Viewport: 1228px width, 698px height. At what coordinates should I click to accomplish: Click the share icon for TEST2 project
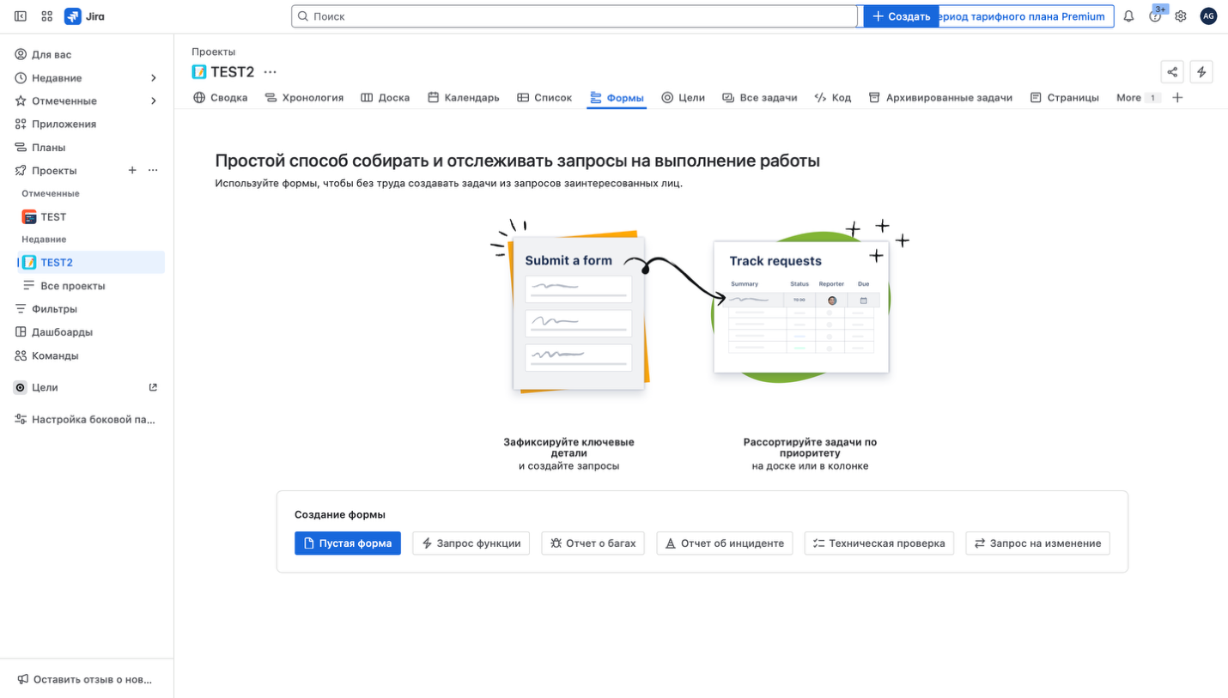click(1172, 72)
